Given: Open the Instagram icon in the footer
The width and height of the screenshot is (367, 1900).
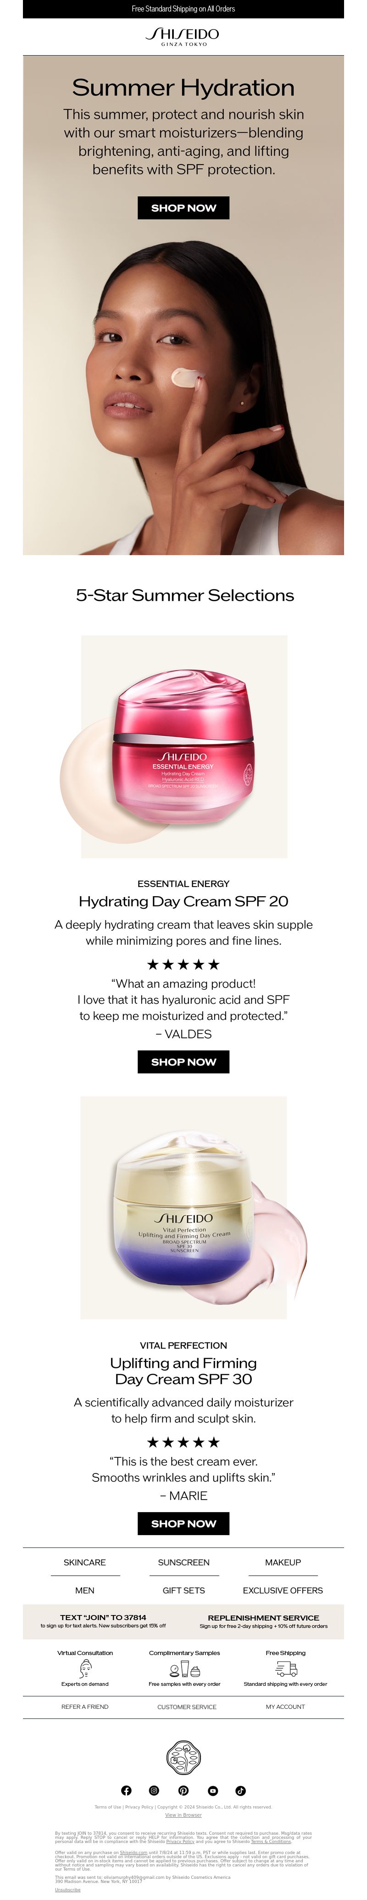Looking at the screenshot, I should (x=154, y=1790).
